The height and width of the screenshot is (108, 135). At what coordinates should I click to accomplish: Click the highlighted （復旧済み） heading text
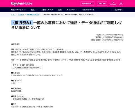click(x=22, y=23)
